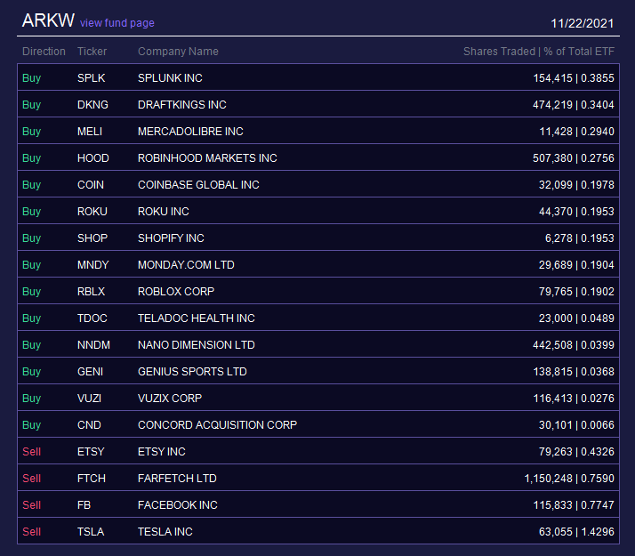Select value 154,415 | 0.3855
The image size is (635, 556).
coord(574,77)
